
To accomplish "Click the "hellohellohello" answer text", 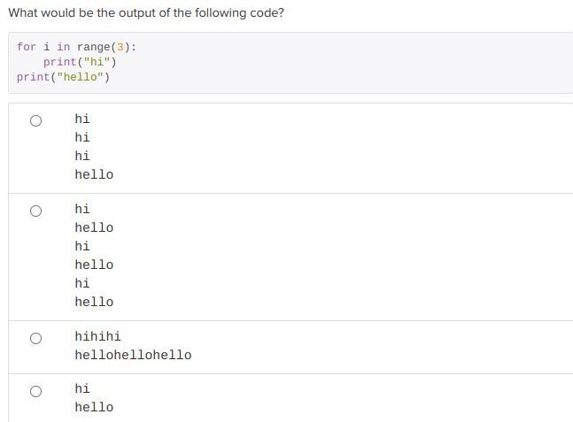I will point(133,356).
